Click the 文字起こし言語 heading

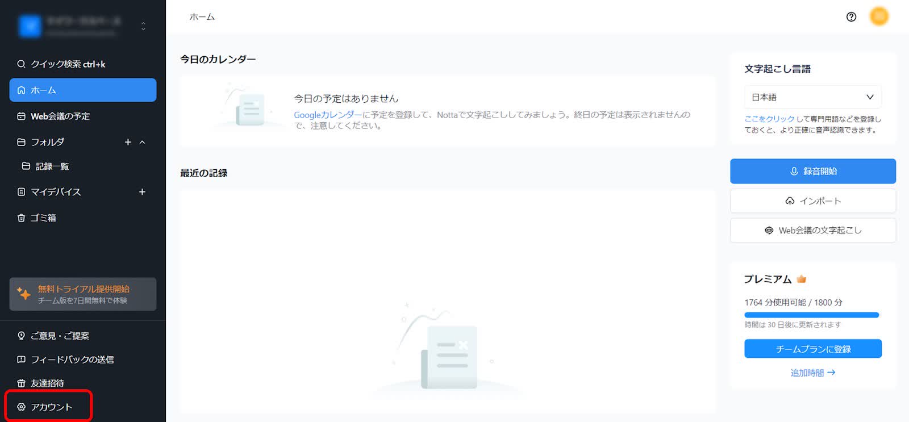point(778,69)
